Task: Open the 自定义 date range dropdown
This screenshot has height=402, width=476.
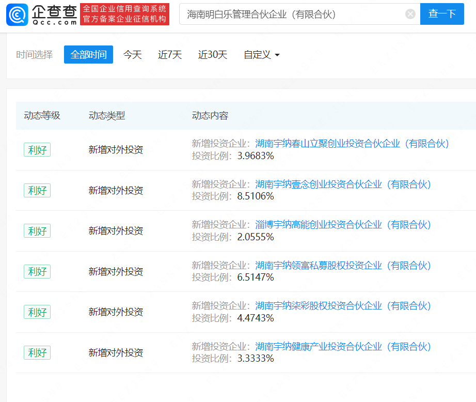Action: pyautogui.click(x=261, y=55)
